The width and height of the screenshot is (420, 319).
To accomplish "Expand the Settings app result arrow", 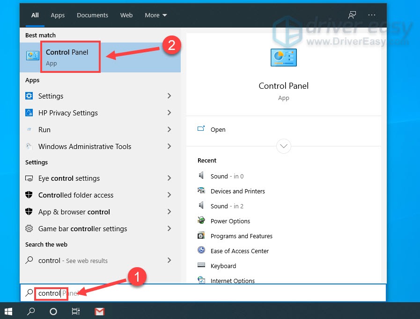I will click(169, 96).
